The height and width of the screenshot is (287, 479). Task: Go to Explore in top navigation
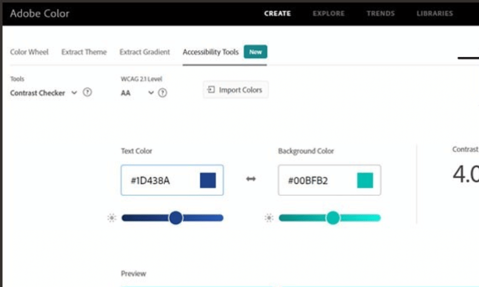pyautogui.click(x=328, y=14)
